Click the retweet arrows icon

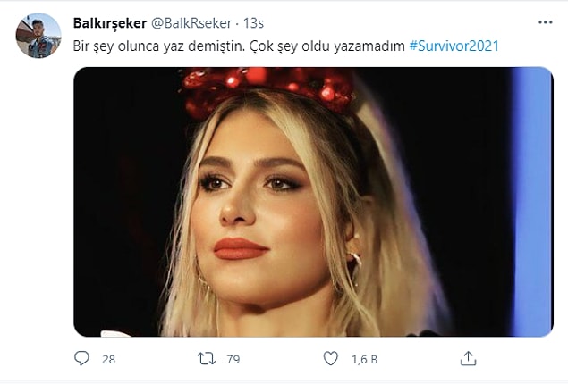207,359
